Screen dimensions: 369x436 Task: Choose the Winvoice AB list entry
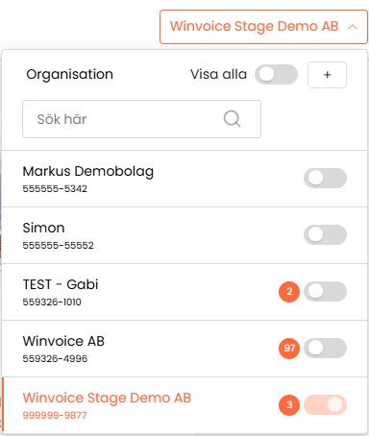184,349
